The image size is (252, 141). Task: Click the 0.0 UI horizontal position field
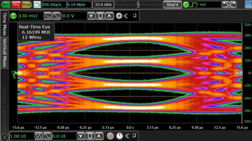[x=64, y=136]
